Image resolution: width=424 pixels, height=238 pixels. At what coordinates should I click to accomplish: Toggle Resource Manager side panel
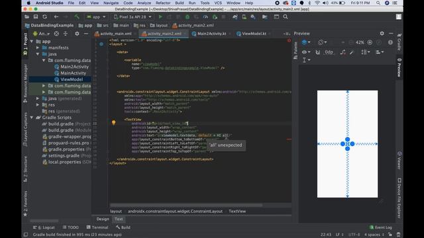(25, 83)
